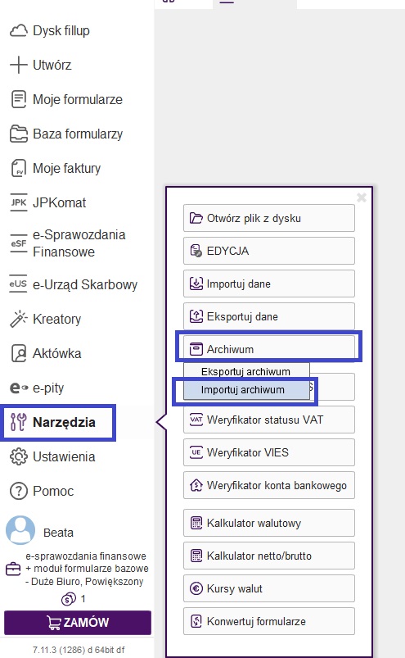Open the Aktówka icon
Viewport: 405px width, 658px height.
pos(19,353)
